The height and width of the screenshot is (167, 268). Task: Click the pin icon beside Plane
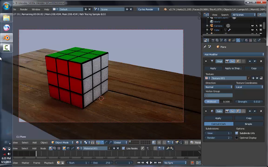tap(205, 47)
